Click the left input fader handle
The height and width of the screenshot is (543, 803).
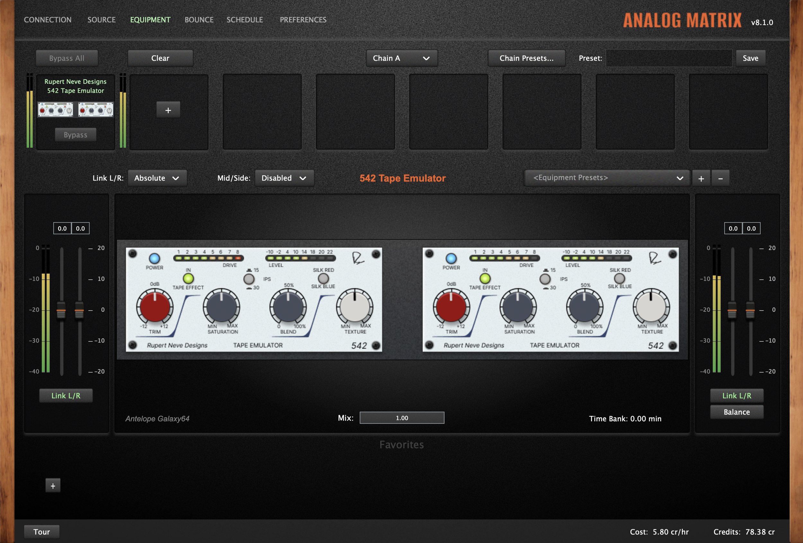61,310
